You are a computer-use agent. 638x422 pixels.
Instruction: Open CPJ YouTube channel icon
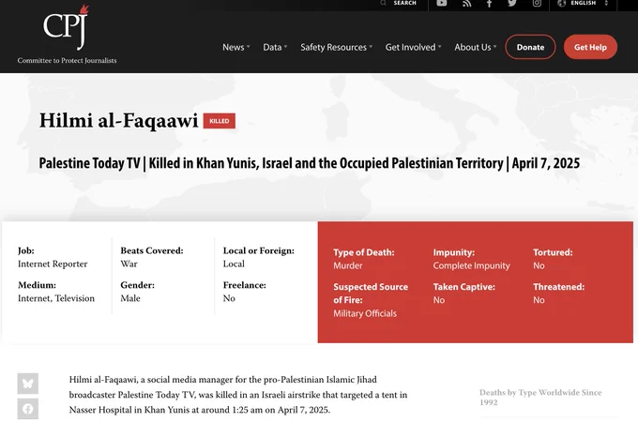coord(442,3)
